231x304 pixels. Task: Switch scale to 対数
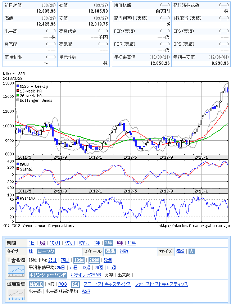coord(124,251)
